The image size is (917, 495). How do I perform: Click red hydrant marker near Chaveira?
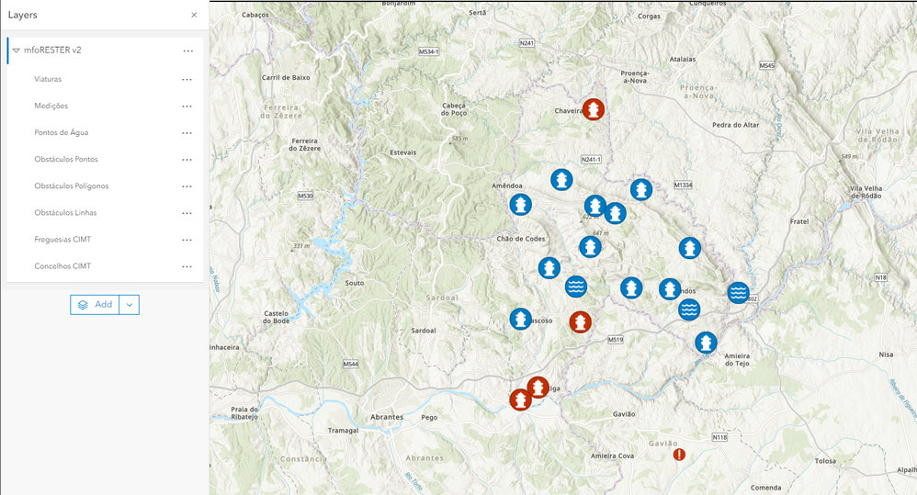coord(593,109)
